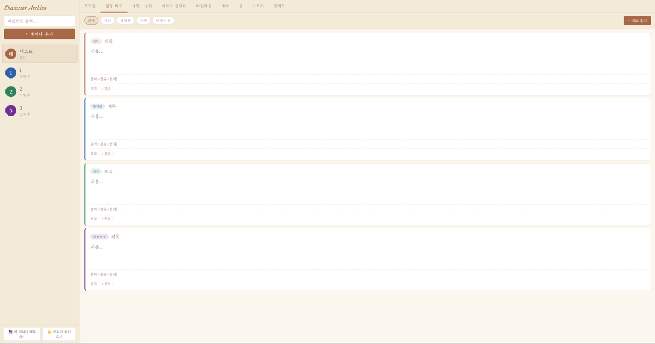Viewport: 655px width, 344px height.
Task: Click the 제목 field of the 가족 memo
Action: click(x=375, y=171)
